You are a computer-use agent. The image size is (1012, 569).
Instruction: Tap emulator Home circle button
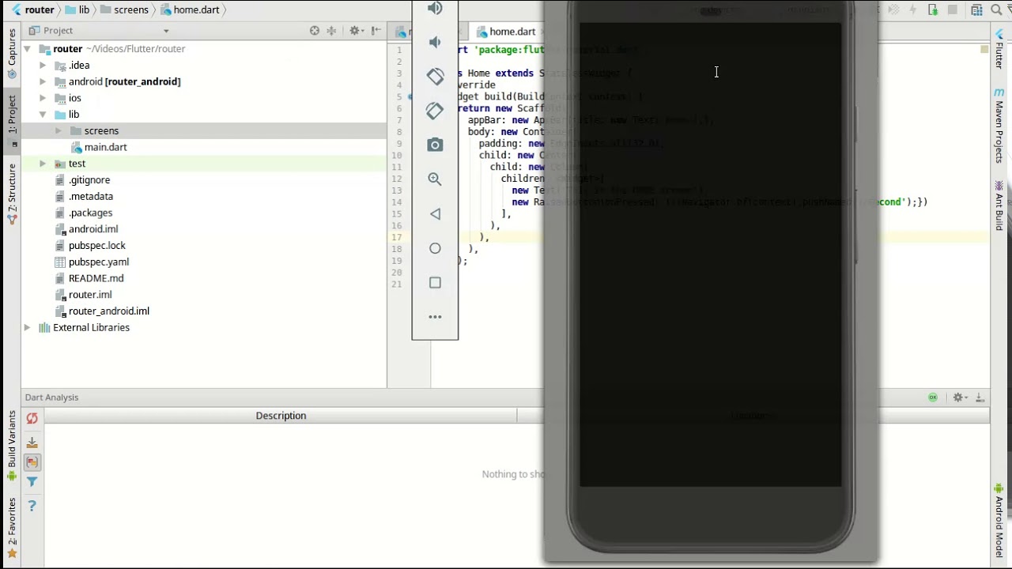[x=435, y=248]
